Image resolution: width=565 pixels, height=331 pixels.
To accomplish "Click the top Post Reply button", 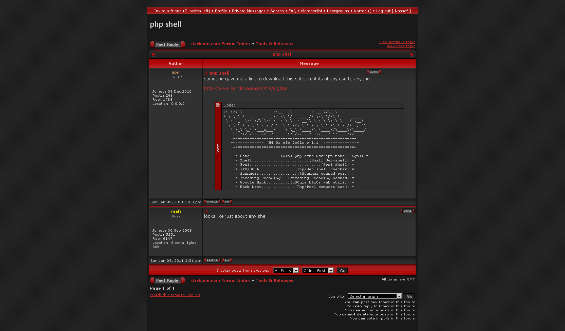I will tap(167, 44).
